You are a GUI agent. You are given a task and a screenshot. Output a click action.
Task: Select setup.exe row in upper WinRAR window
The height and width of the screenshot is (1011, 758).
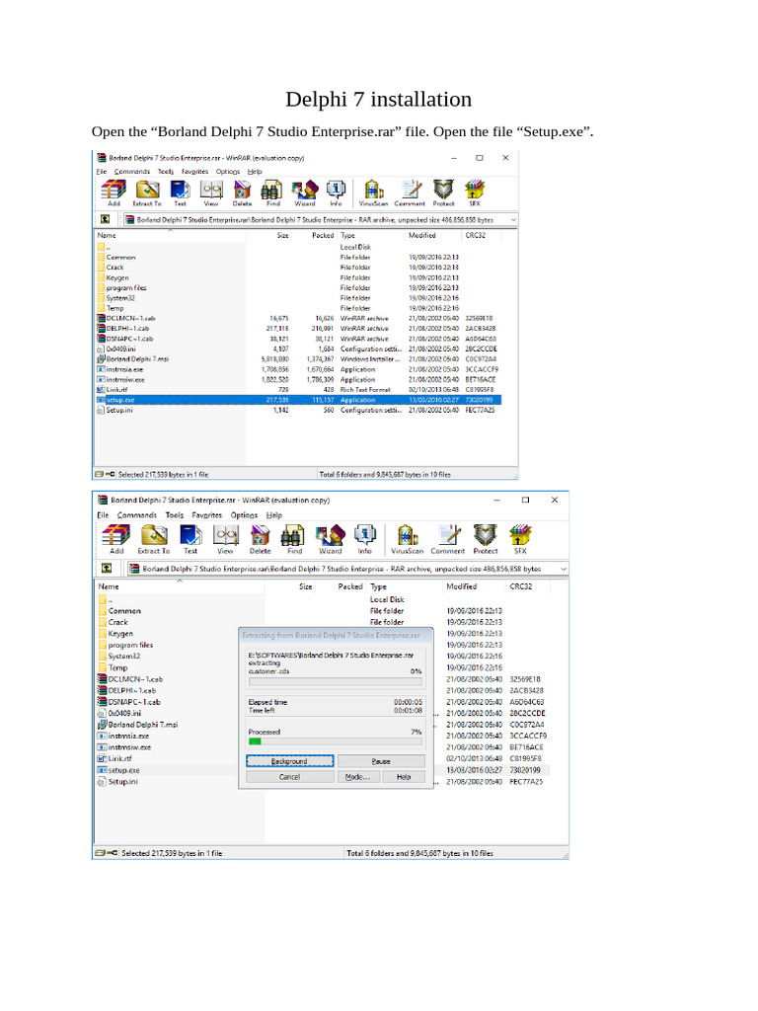coord(298,400)
